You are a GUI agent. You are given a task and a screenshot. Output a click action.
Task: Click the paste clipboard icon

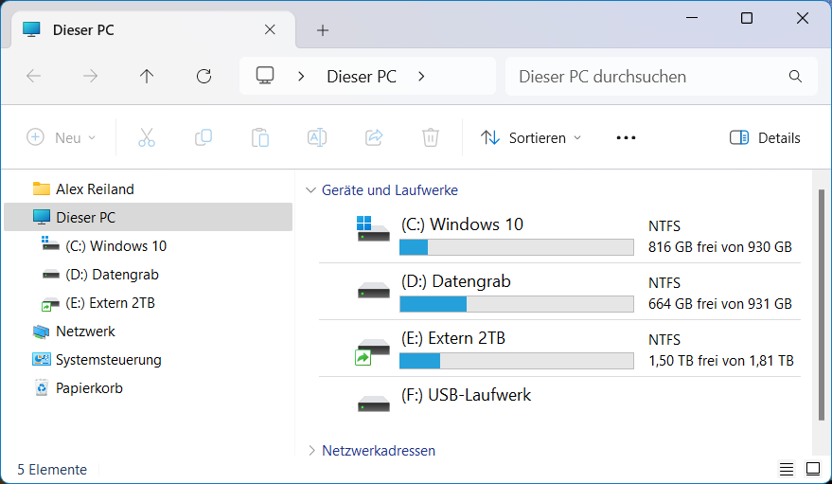click(259, 137)
